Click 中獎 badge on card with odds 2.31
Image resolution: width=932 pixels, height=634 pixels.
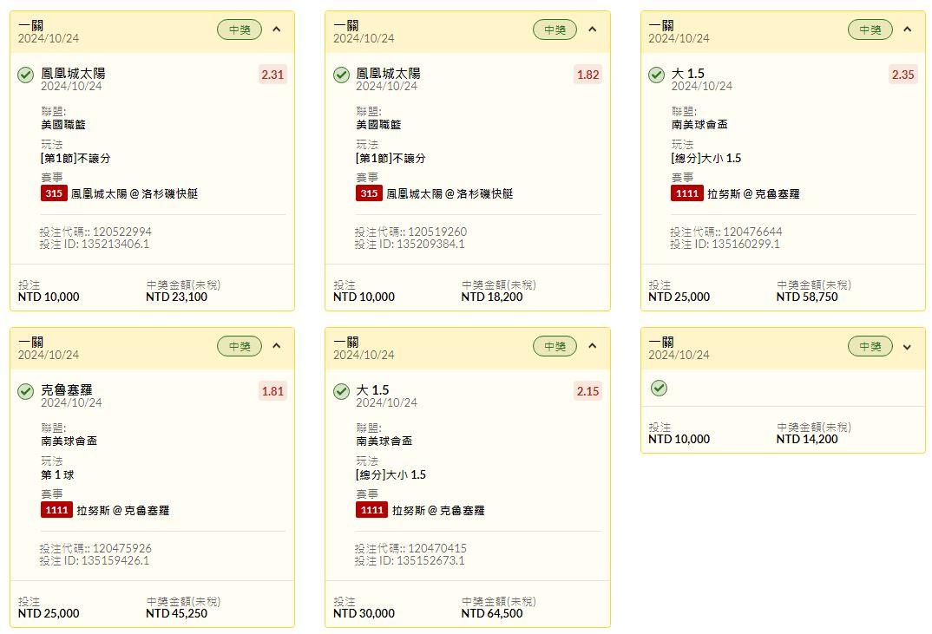click(x=240, y=29)
